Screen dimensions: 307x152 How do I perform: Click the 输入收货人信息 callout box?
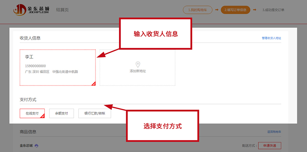156,34
